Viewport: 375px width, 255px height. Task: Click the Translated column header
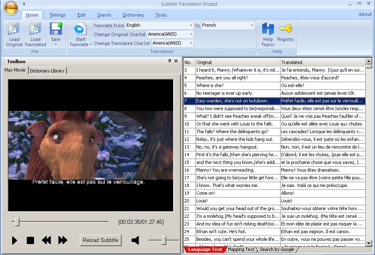pyautogui.click(x=323, y=62)
